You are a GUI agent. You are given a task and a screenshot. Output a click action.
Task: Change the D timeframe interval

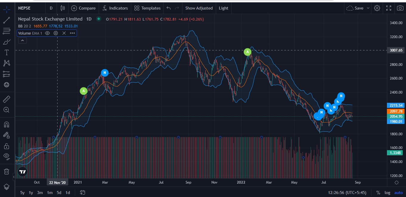tap(51, 8)
